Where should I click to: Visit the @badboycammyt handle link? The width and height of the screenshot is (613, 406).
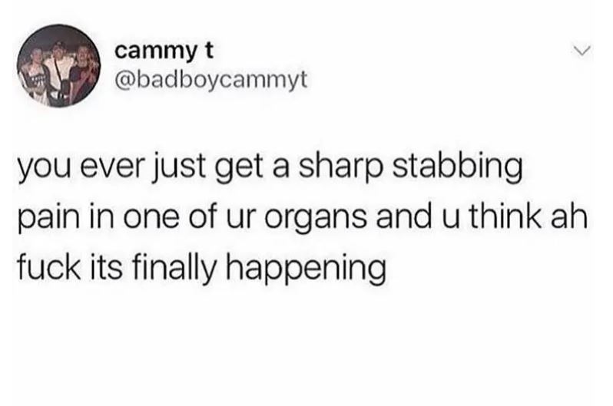(211, 80)
